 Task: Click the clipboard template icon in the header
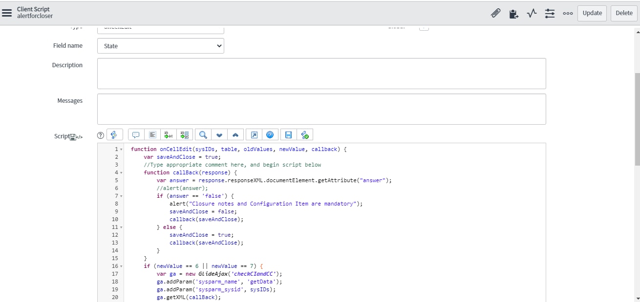pyautogui.click(x=513, y=14)
